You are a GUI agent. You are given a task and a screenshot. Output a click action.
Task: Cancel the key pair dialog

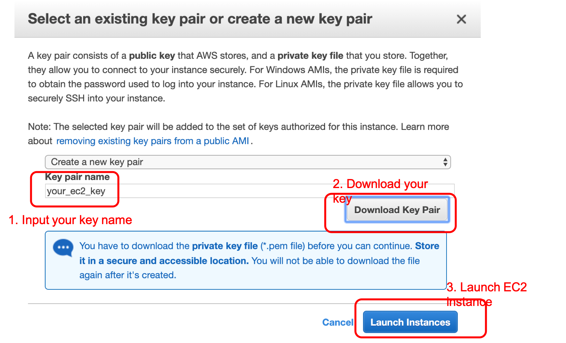click(338, 322)
